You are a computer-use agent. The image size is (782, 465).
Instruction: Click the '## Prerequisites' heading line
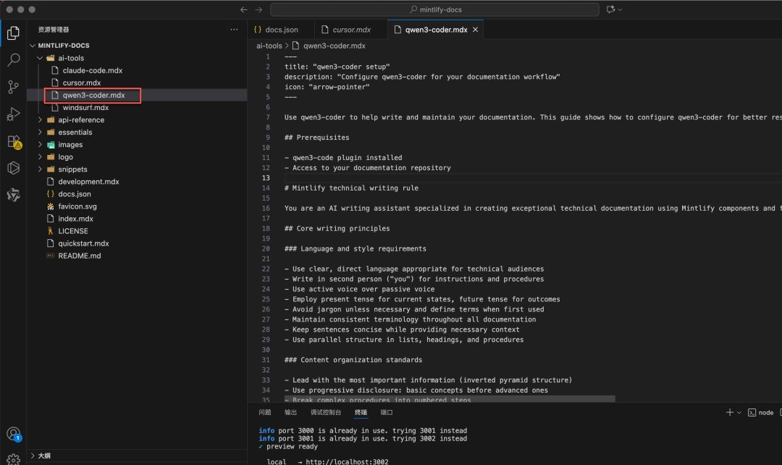pos(316,137)
